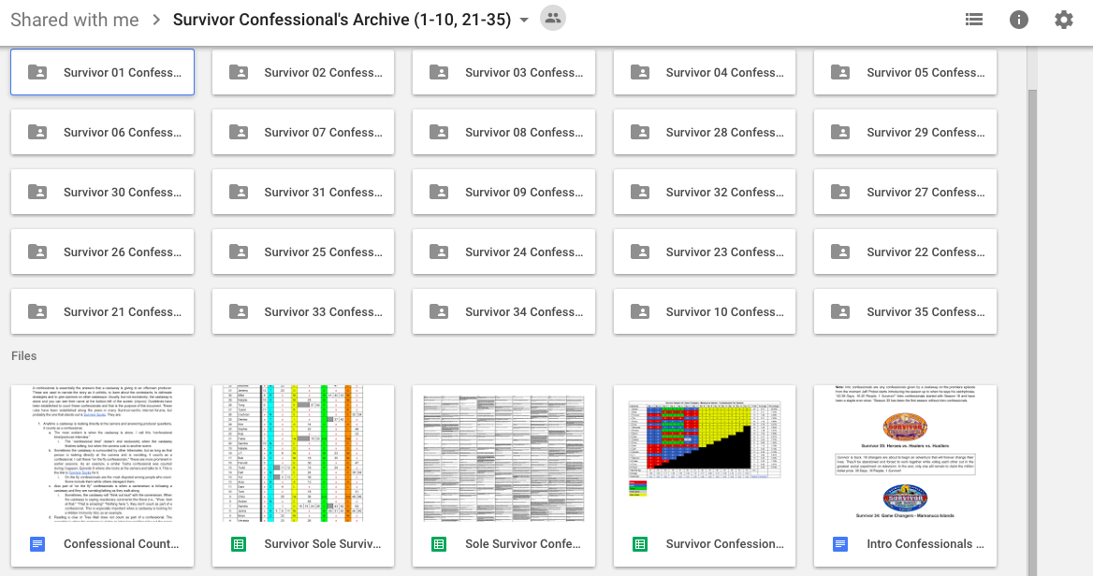
Task: Click folder icon of Survivor 01 Confess...
Action: click(37, 72)
